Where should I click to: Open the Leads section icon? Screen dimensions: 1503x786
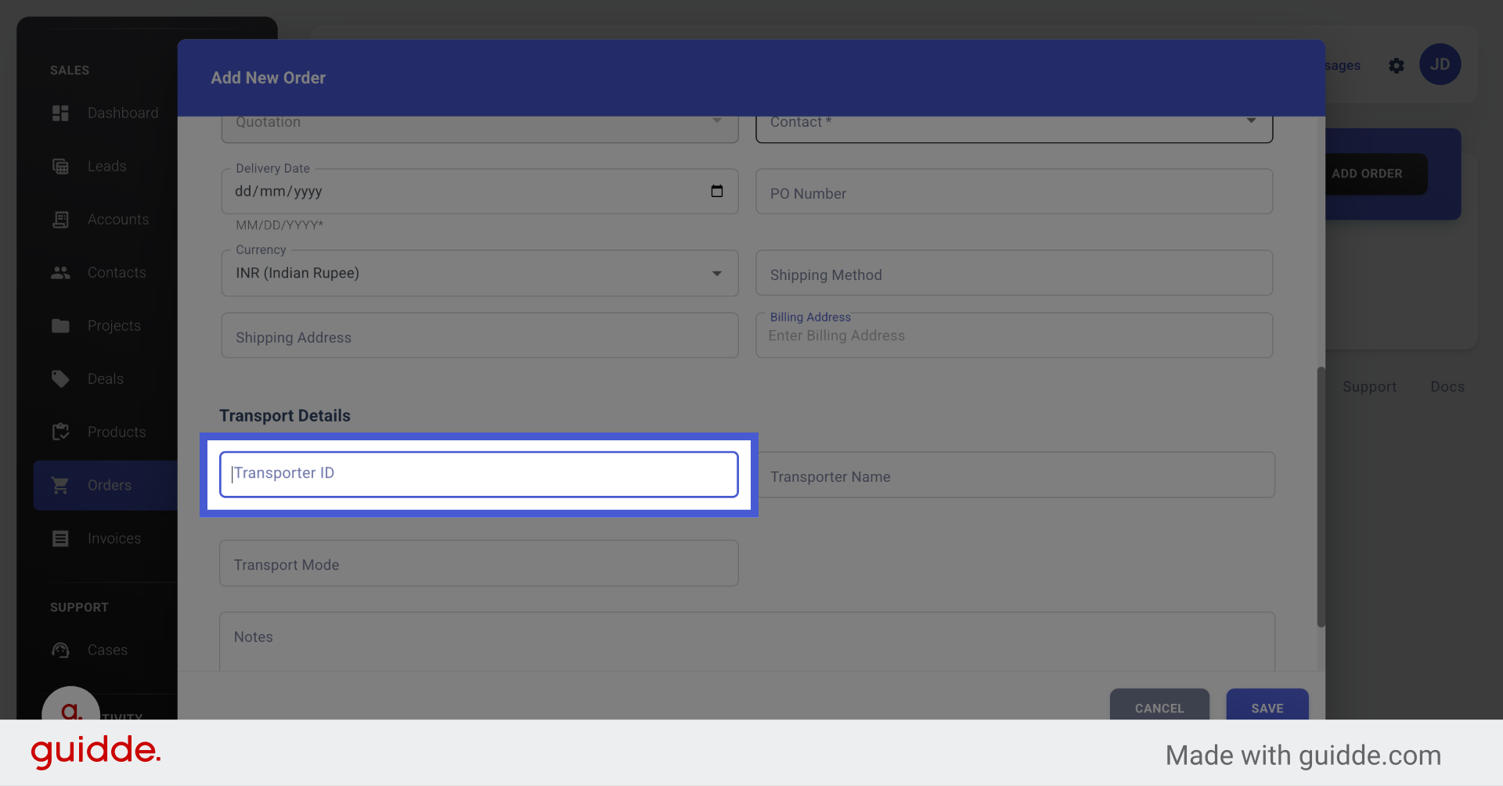pyautogui.click(x=60, y=166)
